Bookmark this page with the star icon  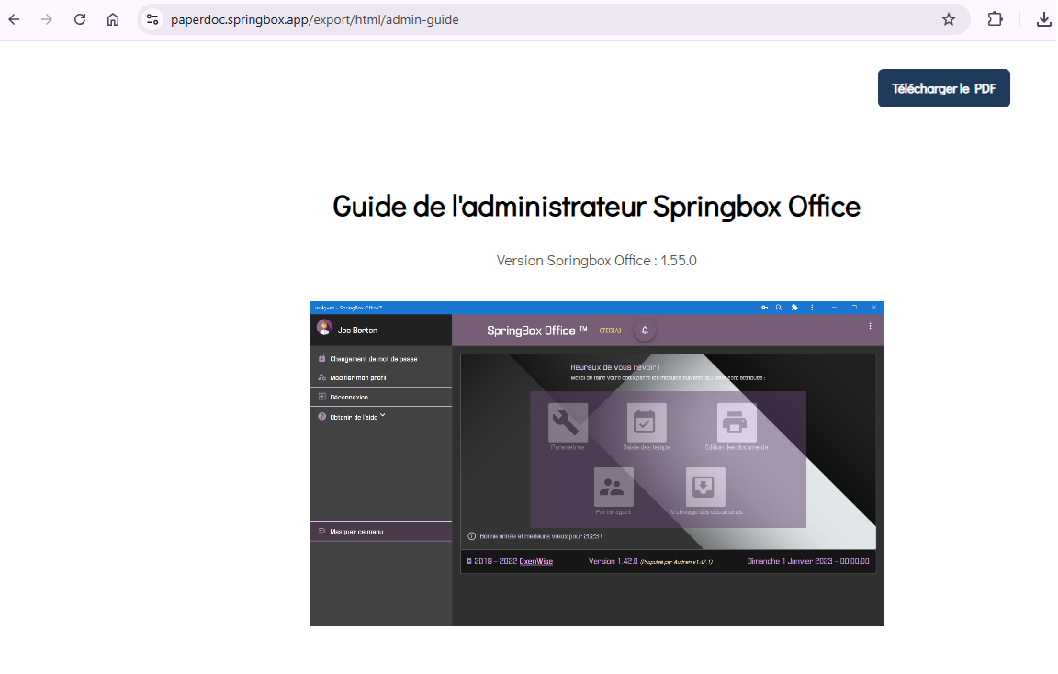[x=949, y=19]
